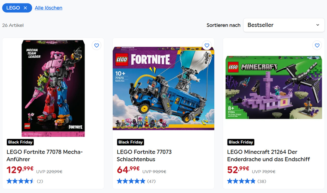Image resolution: width=327 pixels, height=193 pixels.
Task: Open the 47 reviews star rating for Schlachtenbus
Action: (131, 181)
